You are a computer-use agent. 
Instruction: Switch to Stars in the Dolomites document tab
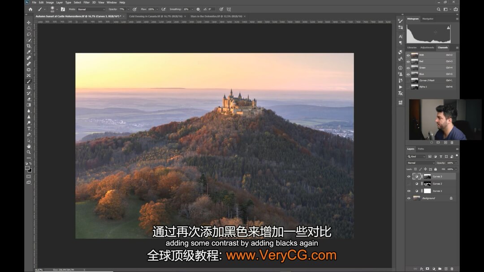pos(216,16)
